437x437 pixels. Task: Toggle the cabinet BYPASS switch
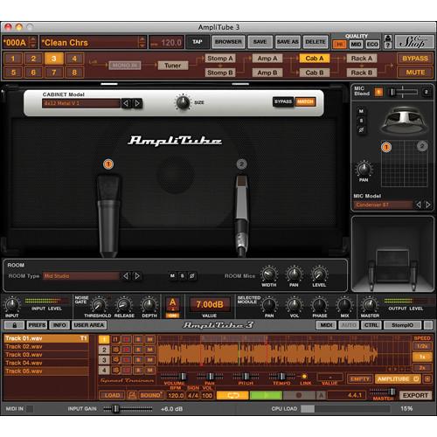click(283, 101)
